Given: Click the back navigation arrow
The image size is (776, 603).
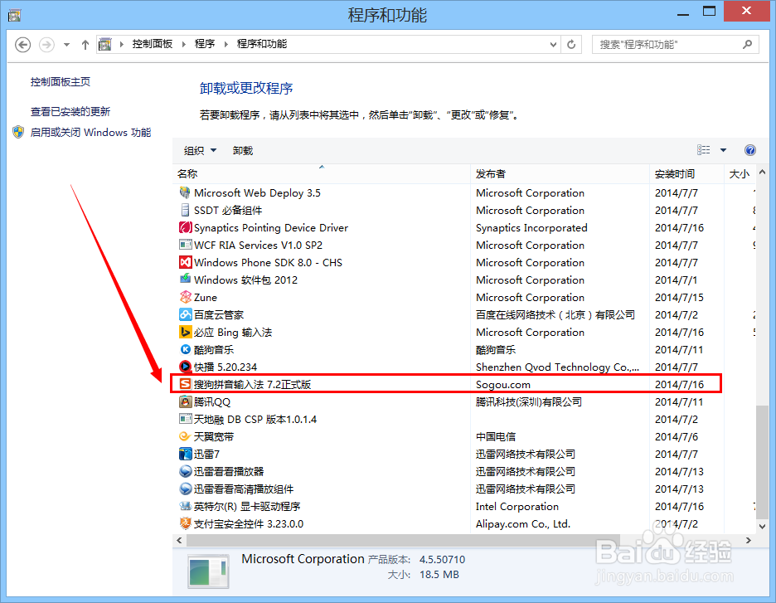Looking at the screenshot, I should (22, 45).
